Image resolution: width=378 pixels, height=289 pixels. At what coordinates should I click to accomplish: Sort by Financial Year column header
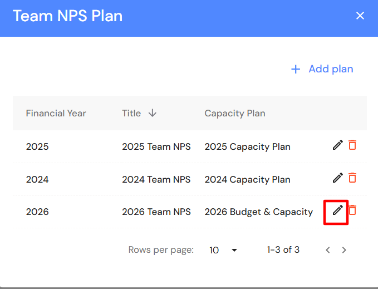click(56, 113)
